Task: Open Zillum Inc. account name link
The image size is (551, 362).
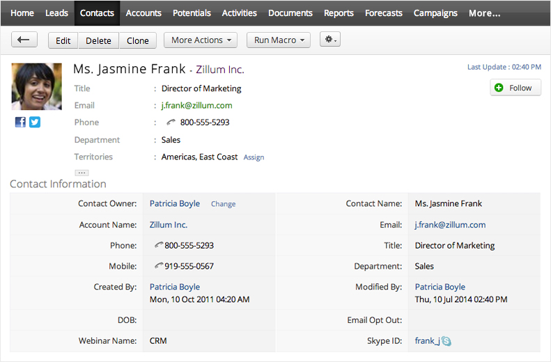Action: pos(169,225)
